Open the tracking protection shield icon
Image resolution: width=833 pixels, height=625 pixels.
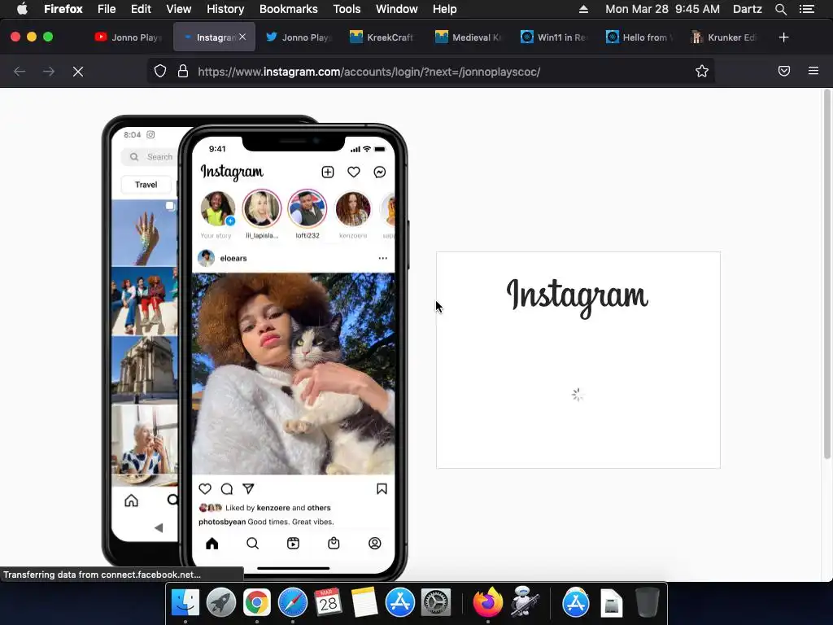160,72
